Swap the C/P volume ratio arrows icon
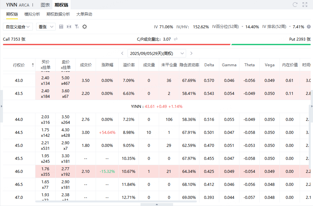The height and width of the screenshot is (206, 313). pos(176,39)
